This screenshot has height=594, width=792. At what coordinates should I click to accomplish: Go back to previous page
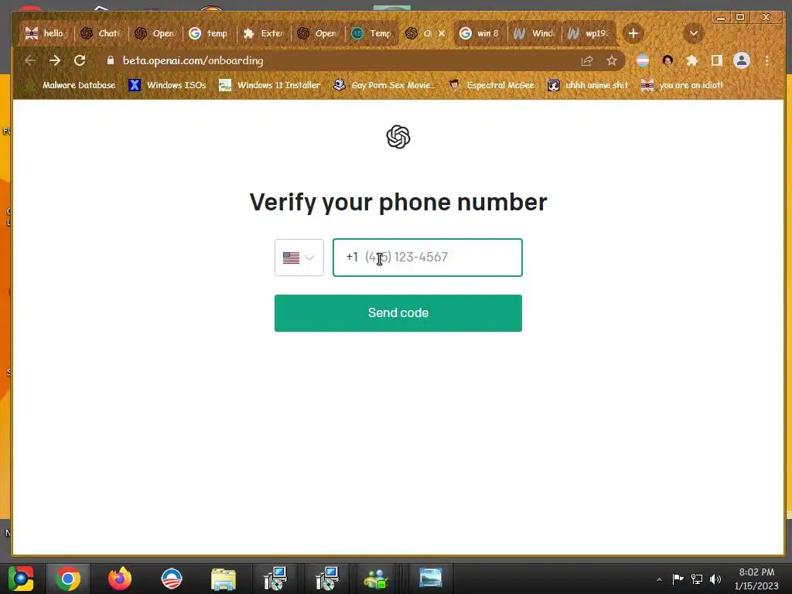click(30, 60)
